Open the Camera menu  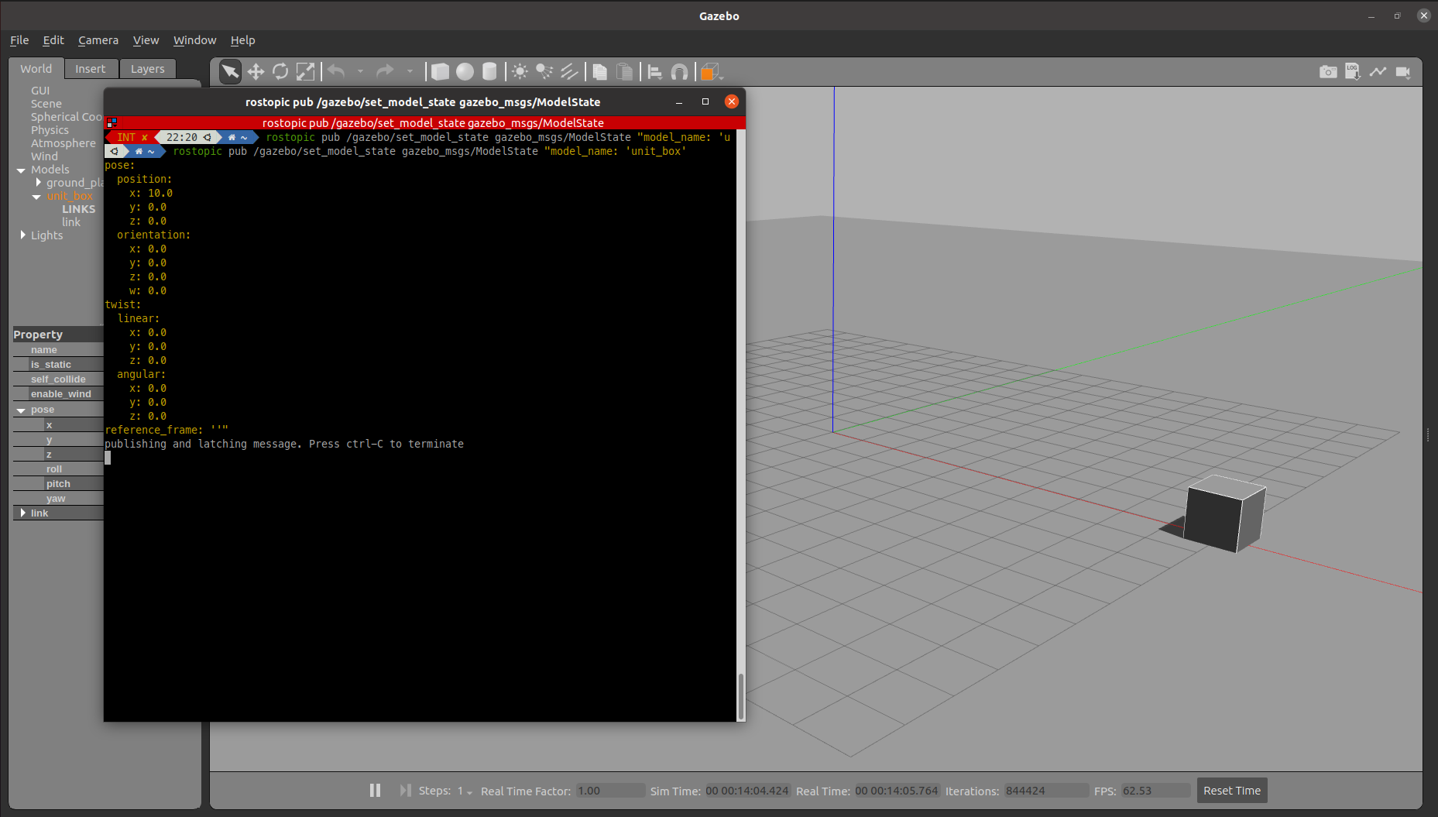98,40
